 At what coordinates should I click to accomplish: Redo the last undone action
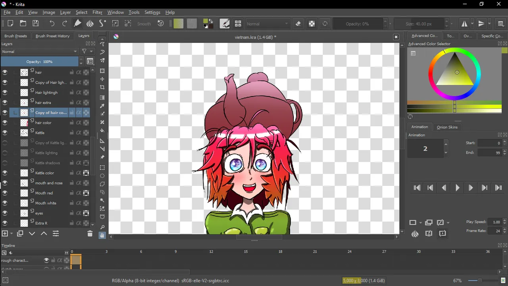pos(65,23)
